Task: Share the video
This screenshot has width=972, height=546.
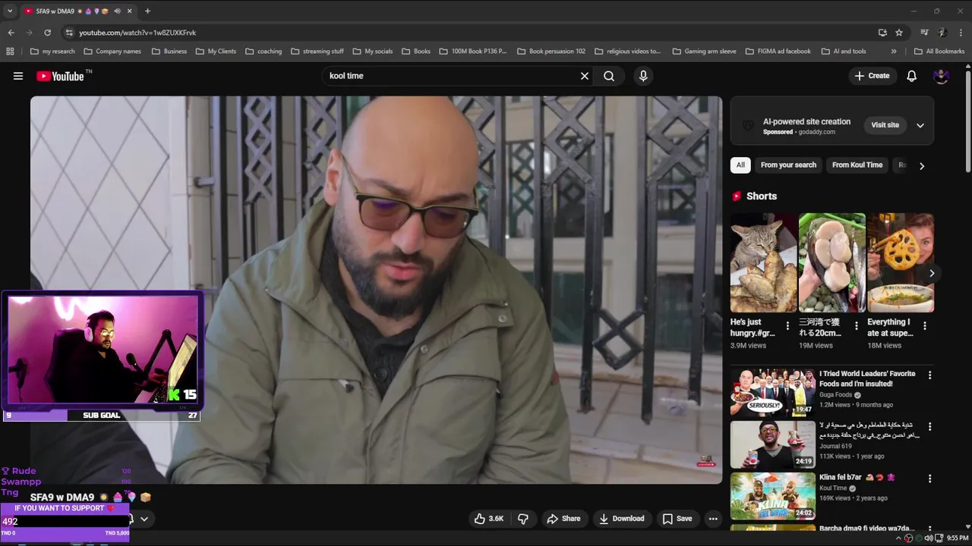Action: [563, 519]
